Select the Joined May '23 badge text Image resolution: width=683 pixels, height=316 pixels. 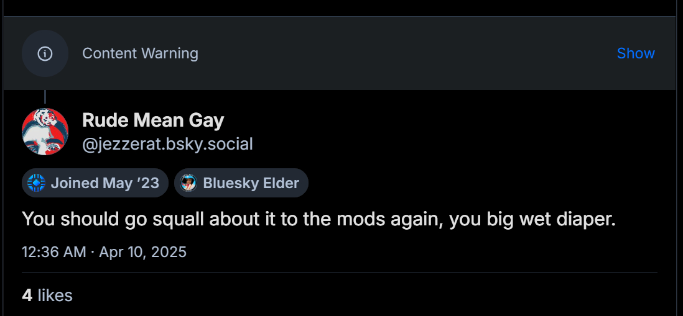click(105, 183)
